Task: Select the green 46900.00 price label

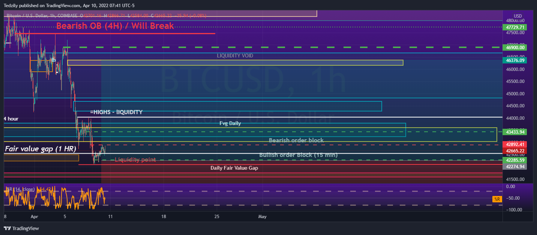Action: (516, 48)
